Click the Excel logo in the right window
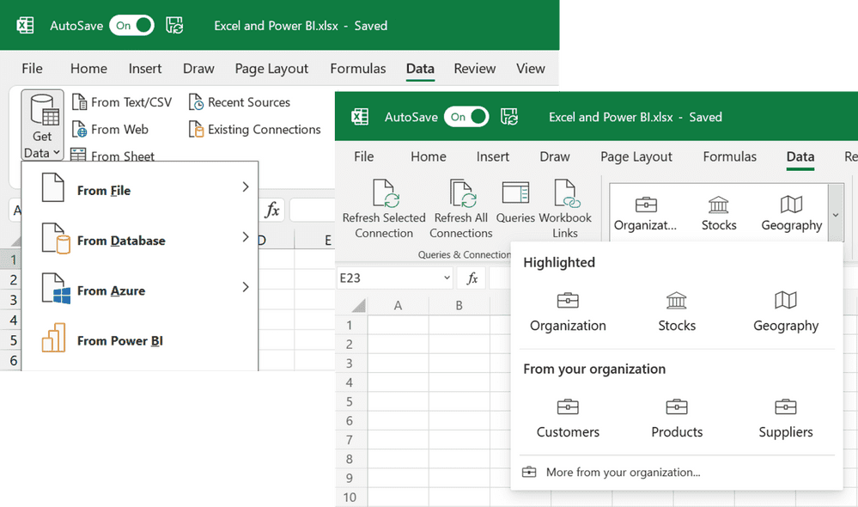The width and height of the screenshot is (858, 507). tap(360, 117)
